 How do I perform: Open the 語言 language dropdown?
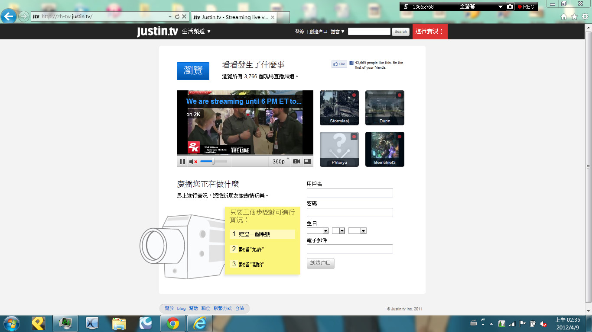coord(338,32)
